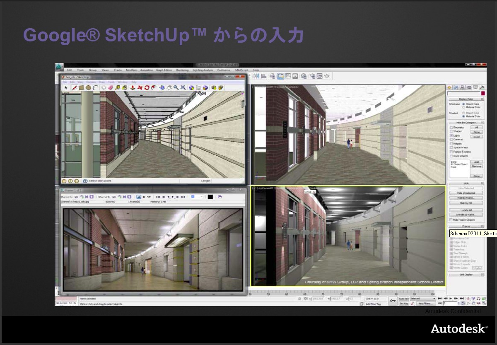Image resolution: width=497 pixels, height=345 pixels.
Task: Open the Lighting Analysis menu
Action: pos(203,70)
